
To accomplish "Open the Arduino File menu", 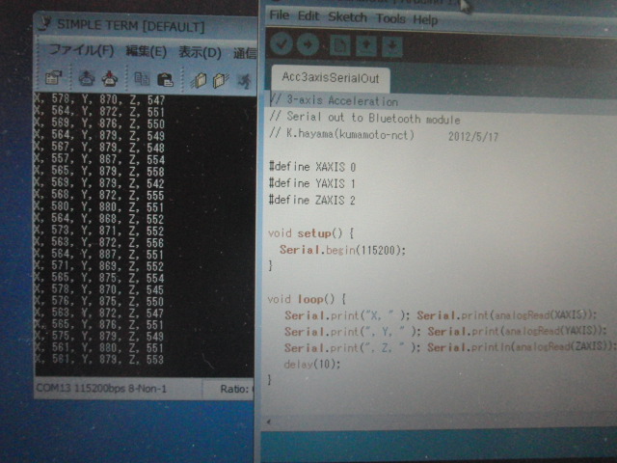I will 279,17.
